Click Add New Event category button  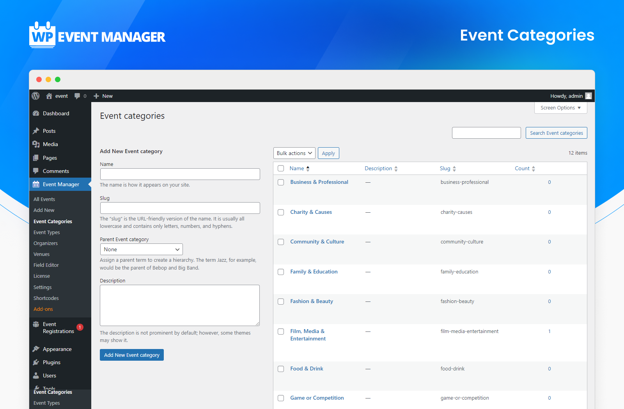pos(132,355)
